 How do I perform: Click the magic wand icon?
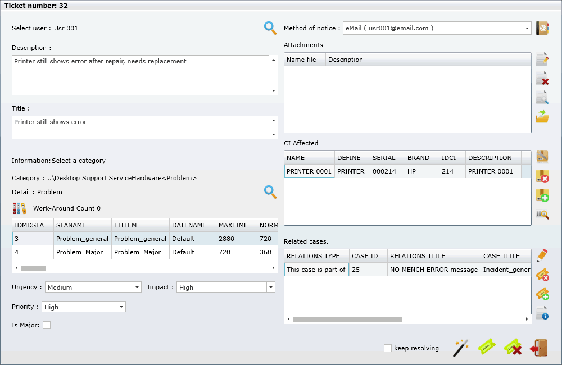coord(461,348)
